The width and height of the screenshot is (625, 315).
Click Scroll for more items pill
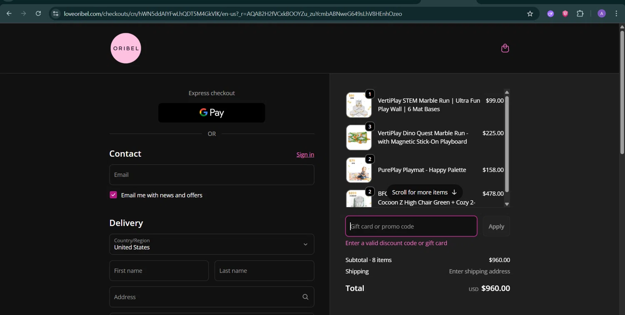click(425, 192)
